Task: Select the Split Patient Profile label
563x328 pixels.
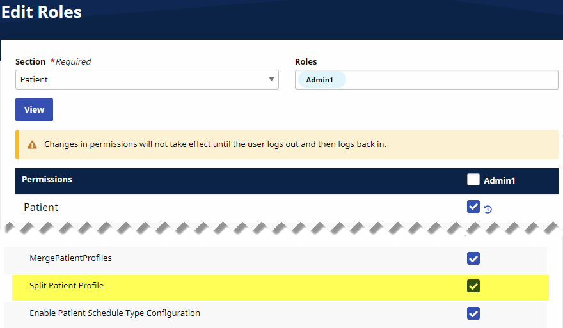Action: coord(67,285)
